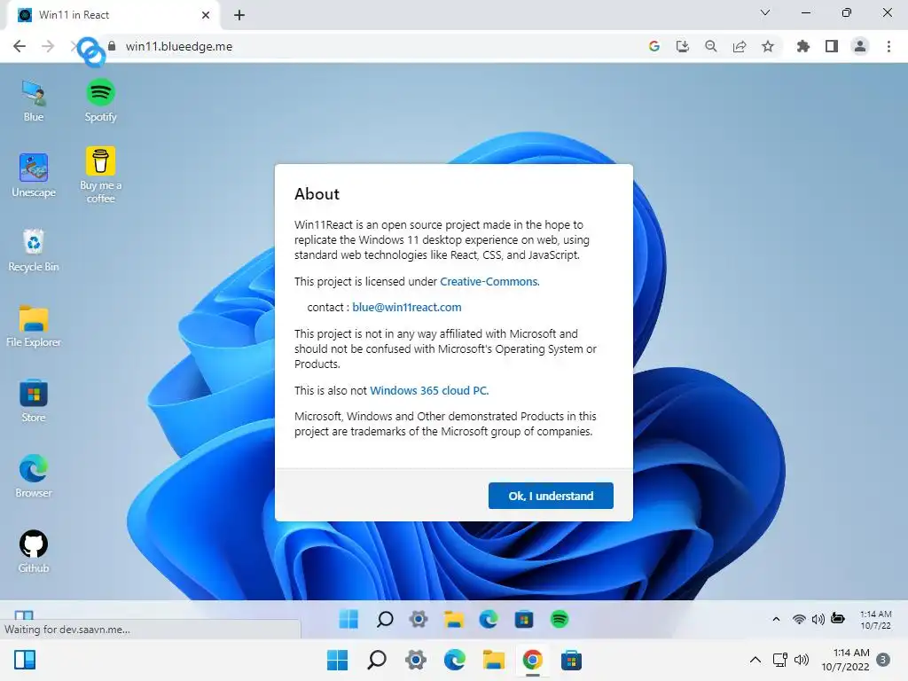Show hidden icons in host tray
Image resolution: width=908 pixels, height=681 pixels.
click(x=755, y=660)
